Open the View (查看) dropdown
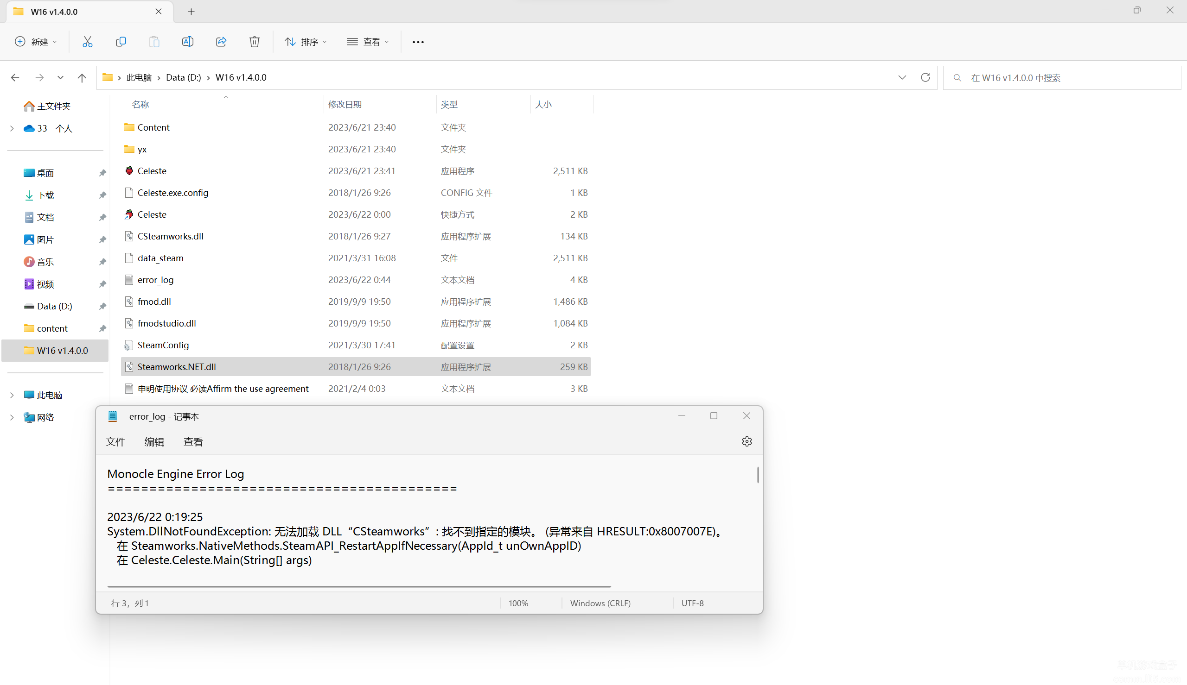Viewport: 1187px width, 685px height. point(368,42)
